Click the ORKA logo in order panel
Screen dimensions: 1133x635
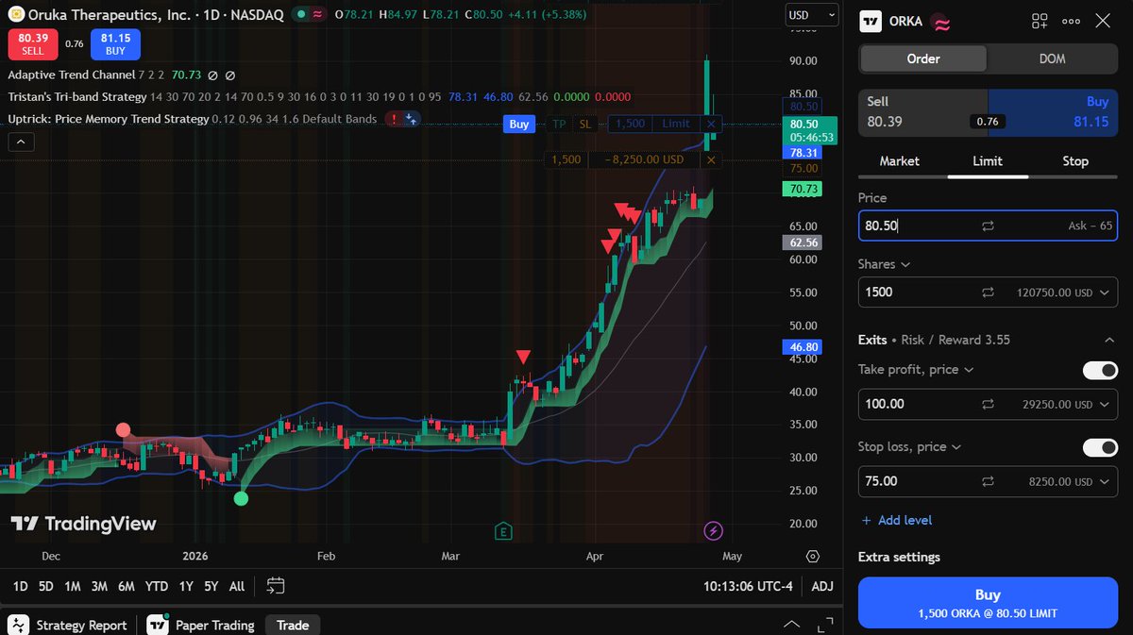(x=871, y=21)
